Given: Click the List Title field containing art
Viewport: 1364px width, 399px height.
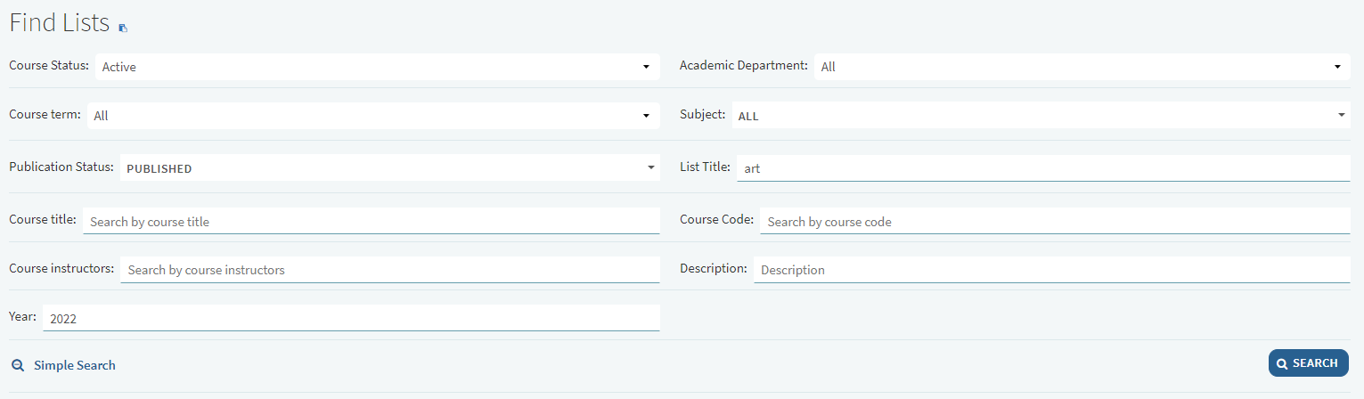Looking at the screenshot, I should coord(1043,168).
